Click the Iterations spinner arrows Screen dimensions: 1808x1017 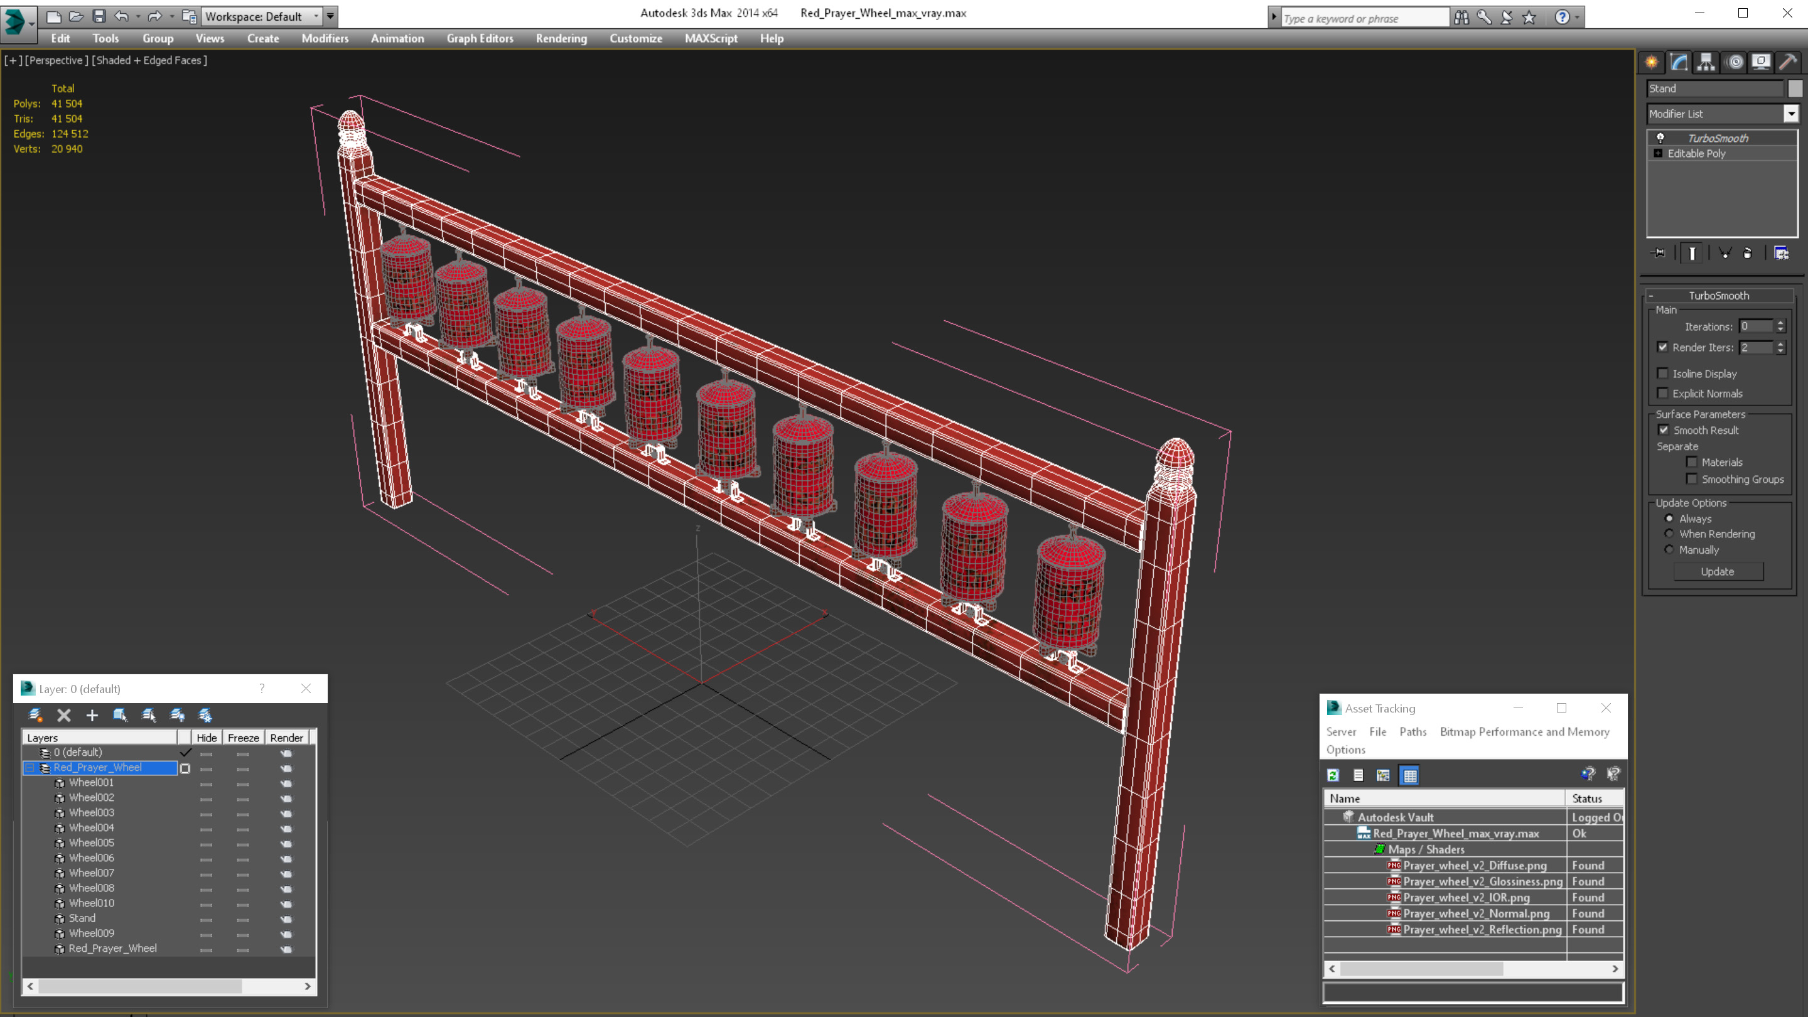[1780, 326]
